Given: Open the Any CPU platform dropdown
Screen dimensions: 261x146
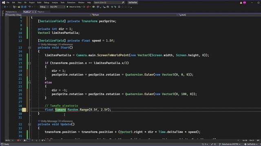Looking at the screenshot, I should [58, 7].
